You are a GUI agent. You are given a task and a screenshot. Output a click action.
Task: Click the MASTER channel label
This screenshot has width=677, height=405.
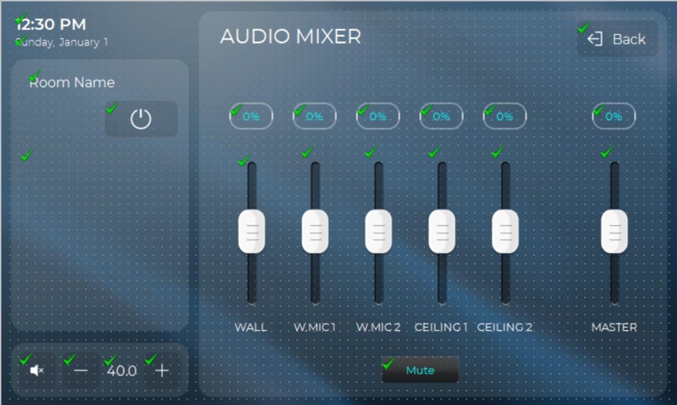[614, 327]
